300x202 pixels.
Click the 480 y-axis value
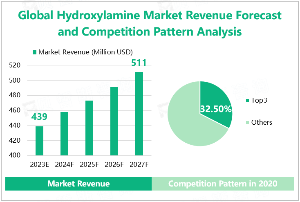pos(15,95)
